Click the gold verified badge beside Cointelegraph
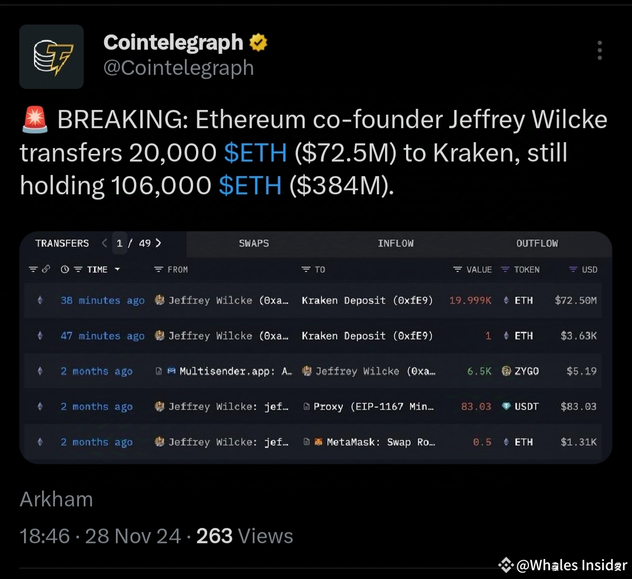 click(257, 42)
